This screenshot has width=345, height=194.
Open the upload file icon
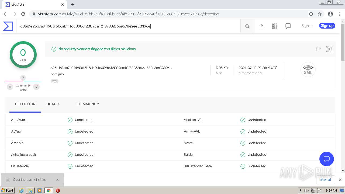coord(261,26)
